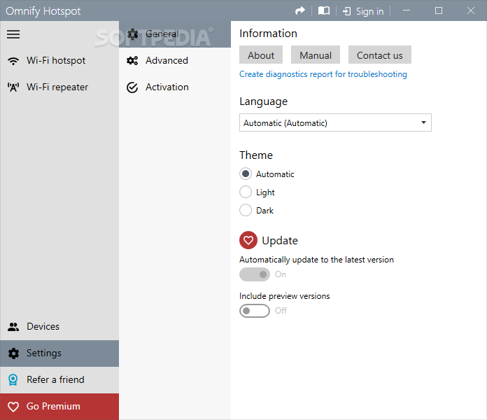
Task: Switch to the Advanced settings tab
Action: pyautogui.click(x=175, y=61)
